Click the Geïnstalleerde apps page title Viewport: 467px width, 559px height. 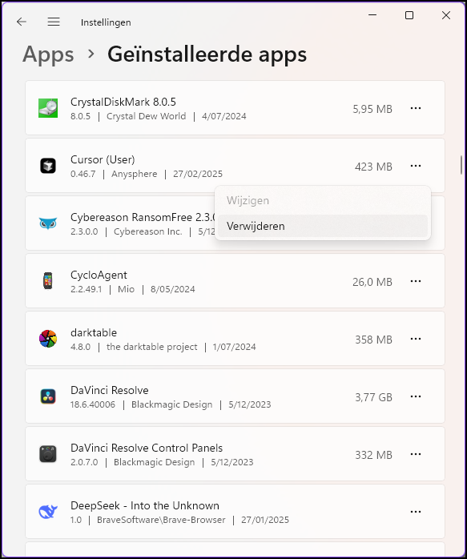coord(207,54)
